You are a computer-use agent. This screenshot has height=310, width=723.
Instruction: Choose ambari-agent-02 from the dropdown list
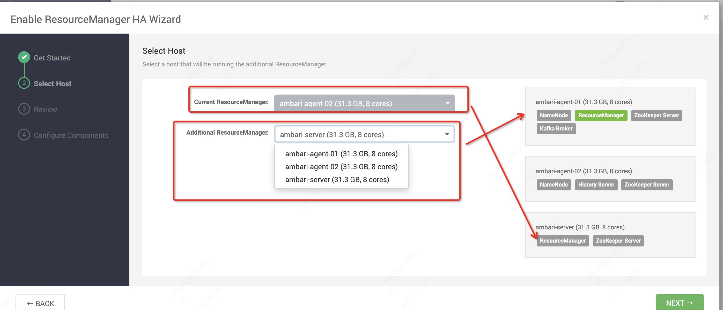click(341, 167)
